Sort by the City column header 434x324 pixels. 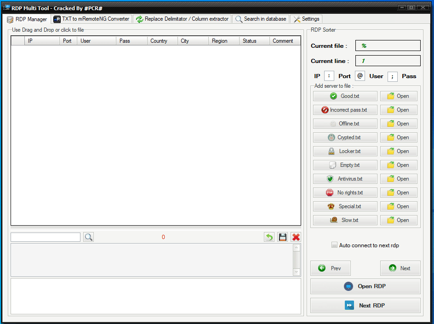(x=193, y=41)
